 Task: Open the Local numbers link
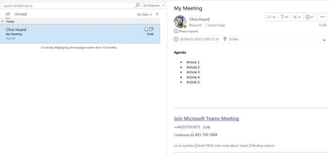184,145
